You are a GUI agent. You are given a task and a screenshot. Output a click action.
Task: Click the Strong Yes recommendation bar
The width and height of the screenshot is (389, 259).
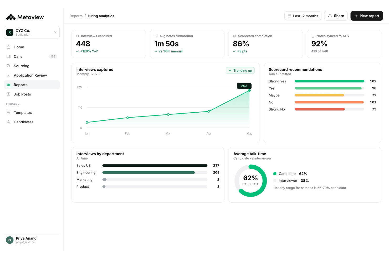[x=329, y=81]
